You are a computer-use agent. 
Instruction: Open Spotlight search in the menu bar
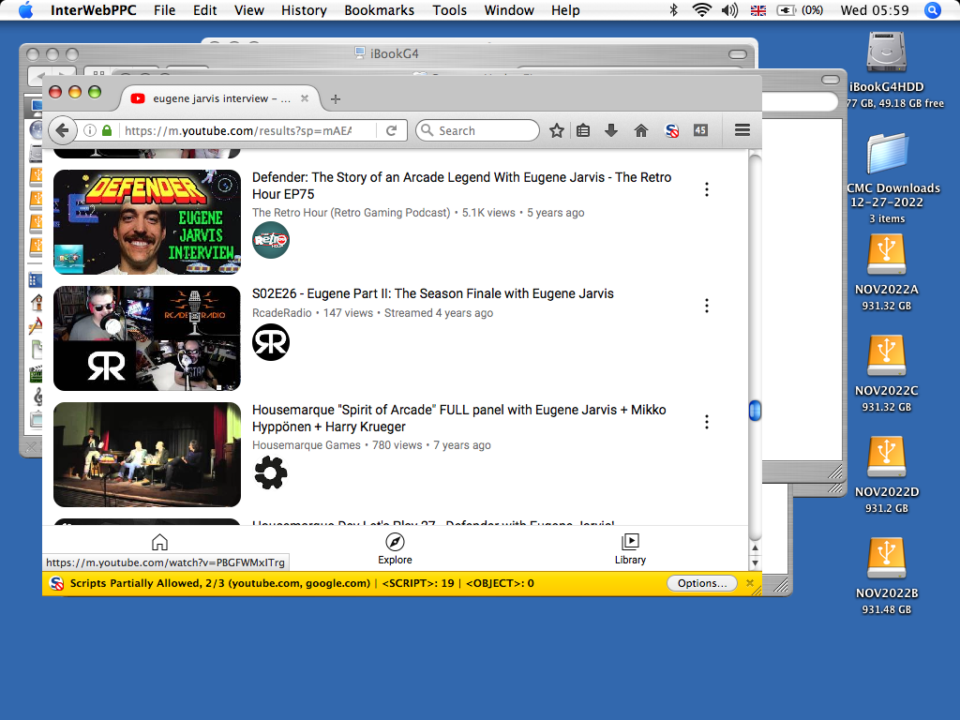(x=933, y=10)
